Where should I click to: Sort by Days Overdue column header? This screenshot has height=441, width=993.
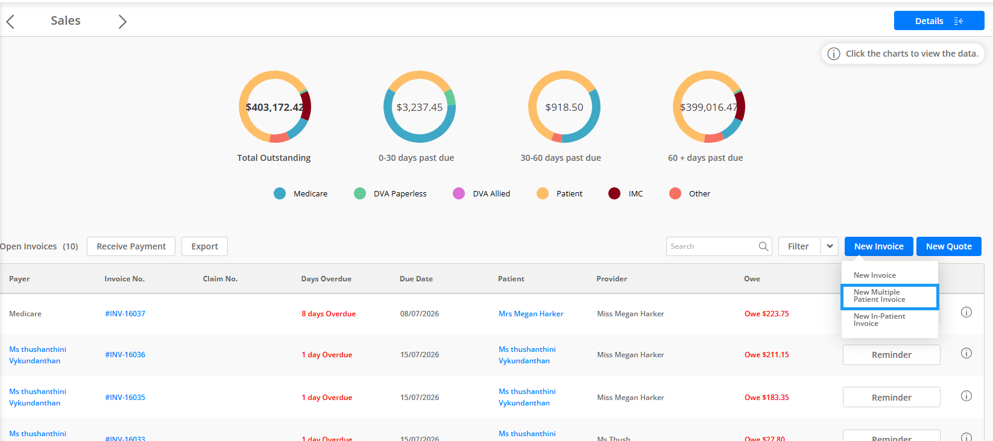click(x=326, y=279)
